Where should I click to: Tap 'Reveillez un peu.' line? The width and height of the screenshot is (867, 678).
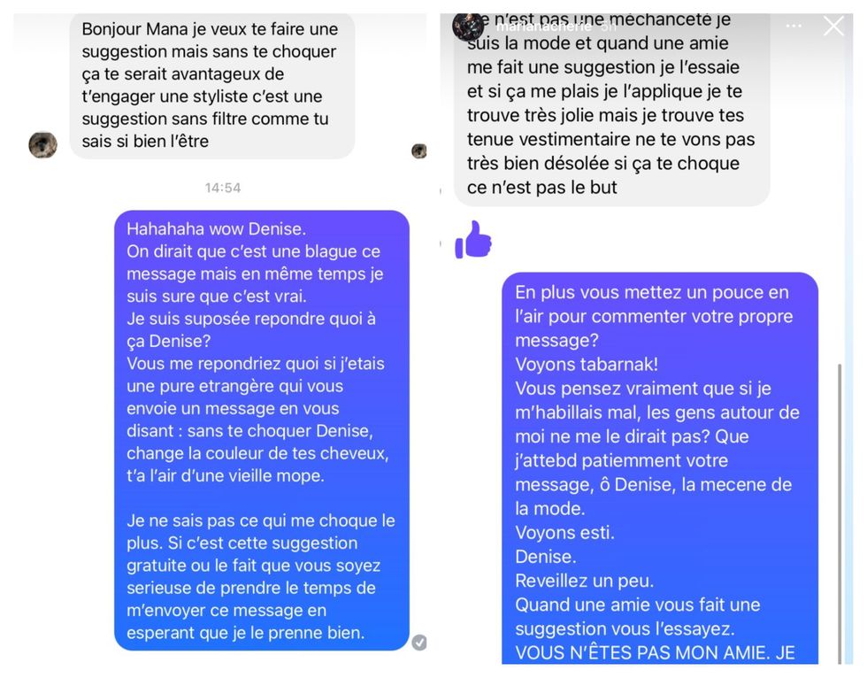coord(585,581)
